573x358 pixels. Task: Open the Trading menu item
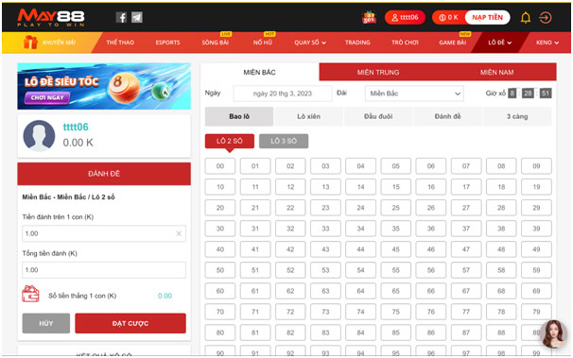pos(357,43)
